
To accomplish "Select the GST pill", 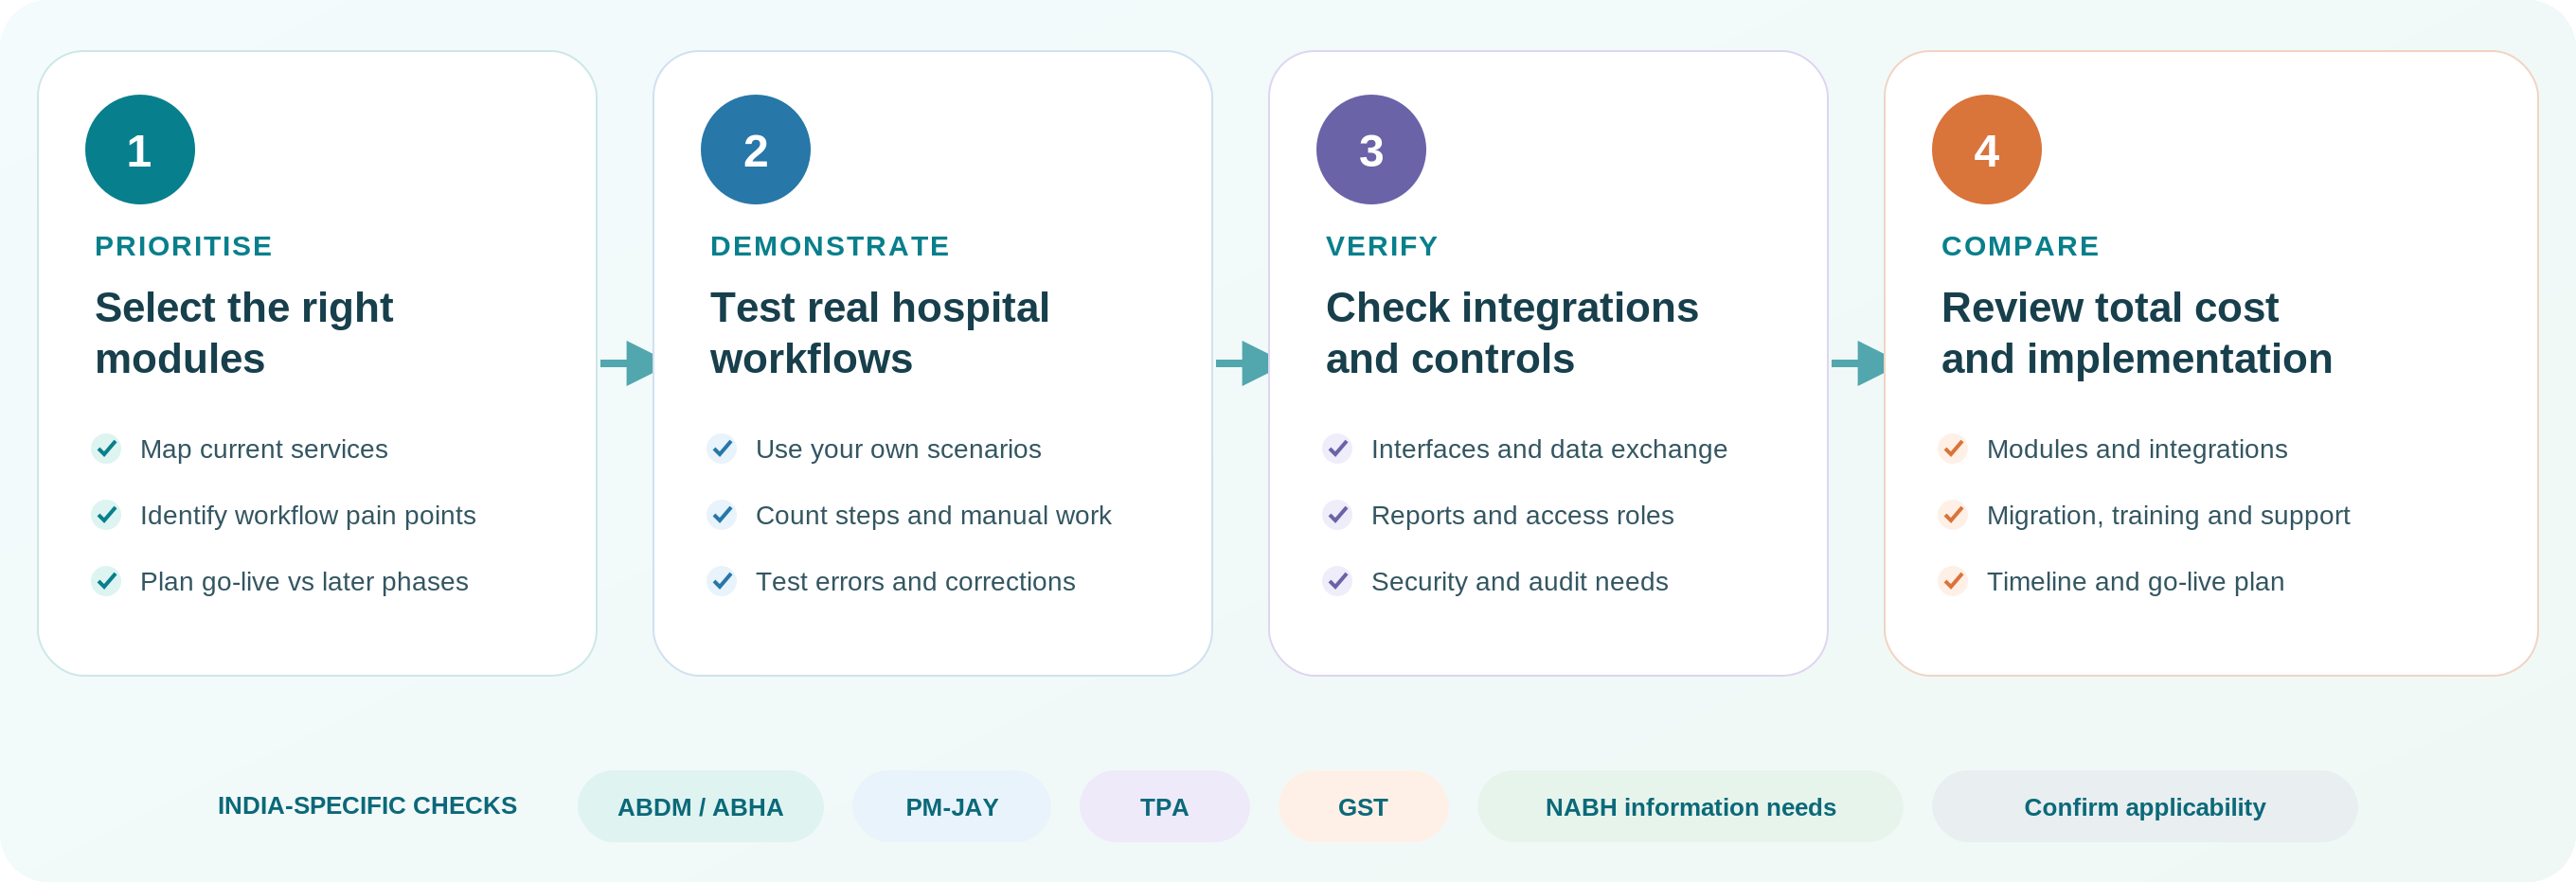I will pyautogui.click(x=1363, y=806).
